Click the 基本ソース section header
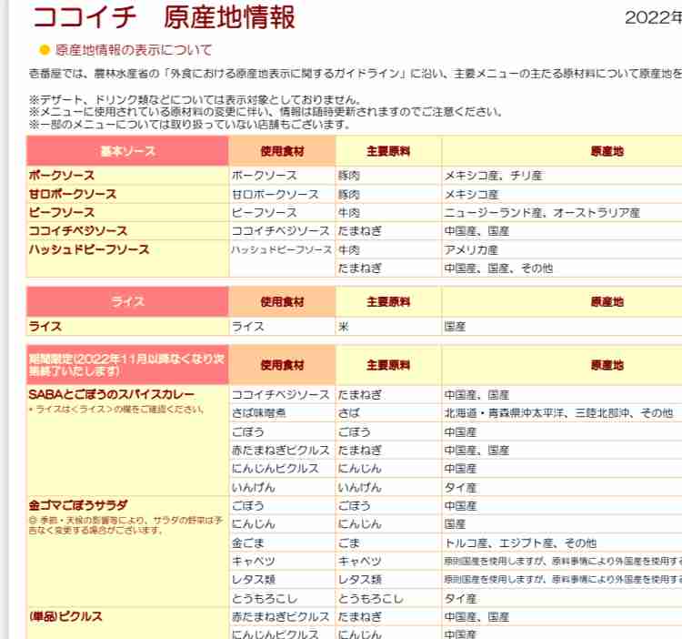The height and width of the screenshot is (639, 682). coord(127,151)
